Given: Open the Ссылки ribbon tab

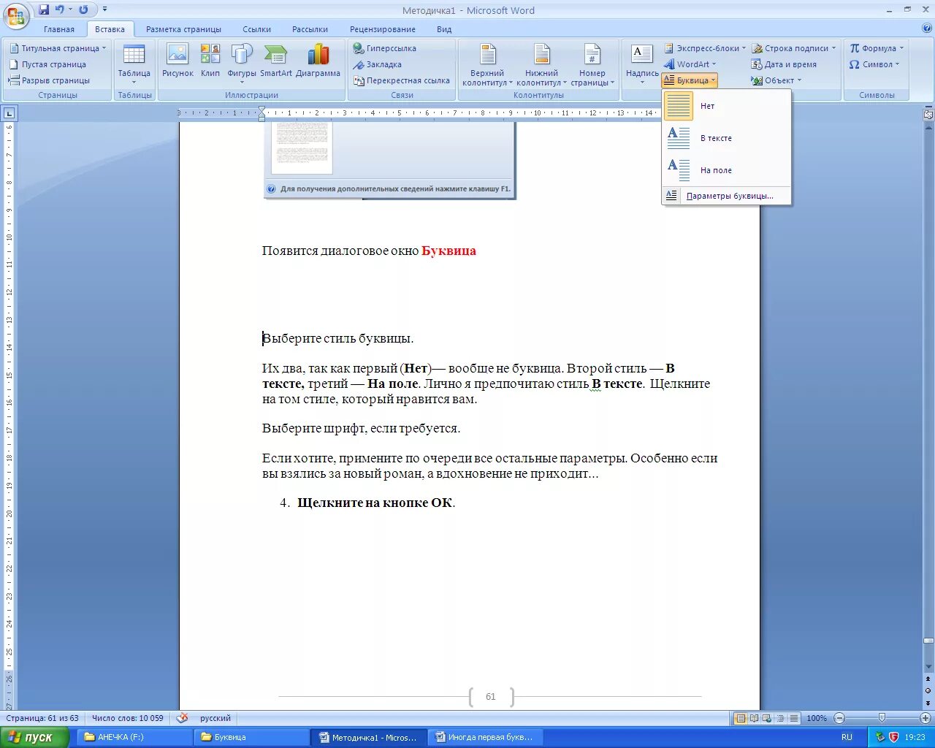Looking at the screenshot, I should (256, 29).
